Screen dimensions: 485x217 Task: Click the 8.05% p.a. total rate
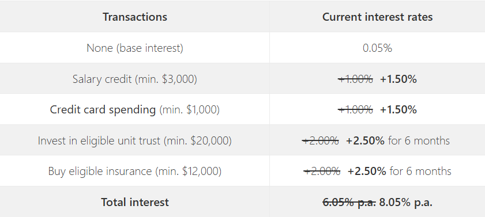(406, 203)
